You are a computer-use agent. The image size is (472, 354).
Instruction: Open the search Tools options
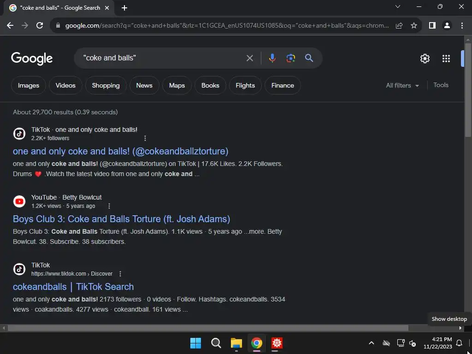pos(441,85)
